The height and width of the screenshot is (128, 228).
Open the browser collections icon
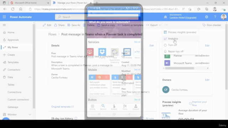click(x=207, y=9)
